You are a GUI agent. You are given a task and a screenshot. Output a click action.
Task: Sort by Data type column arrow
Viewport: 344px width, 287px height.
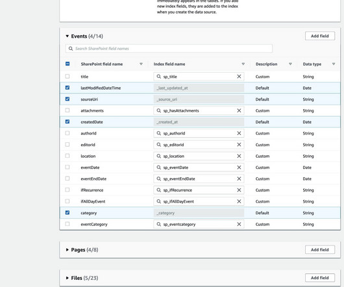point(334,64)
